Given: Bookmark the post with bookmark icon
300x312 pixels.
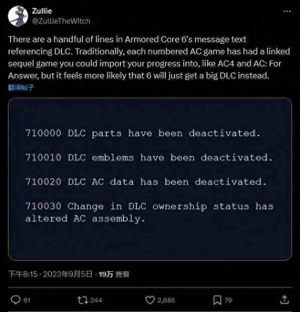Looking at the screenshot, I should (x=217, y=300).
